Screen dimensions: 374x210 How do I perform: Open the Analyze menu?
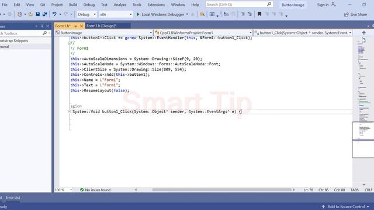click(x=120, y=5)
